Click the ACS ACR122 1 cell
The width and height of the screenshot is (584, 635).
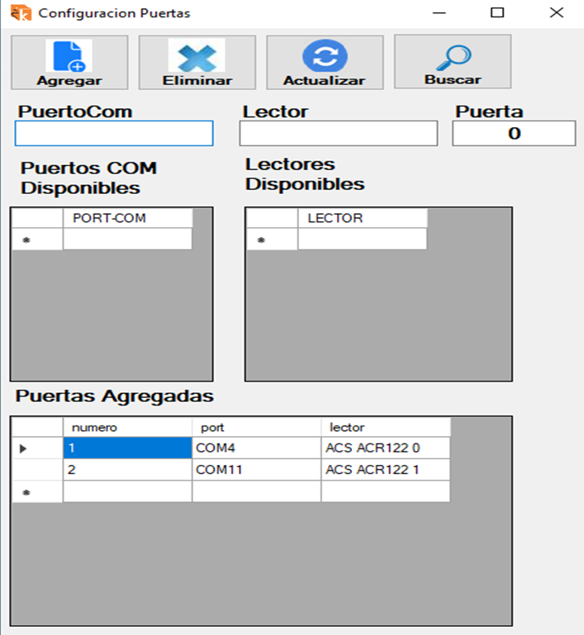coord(385,470)
